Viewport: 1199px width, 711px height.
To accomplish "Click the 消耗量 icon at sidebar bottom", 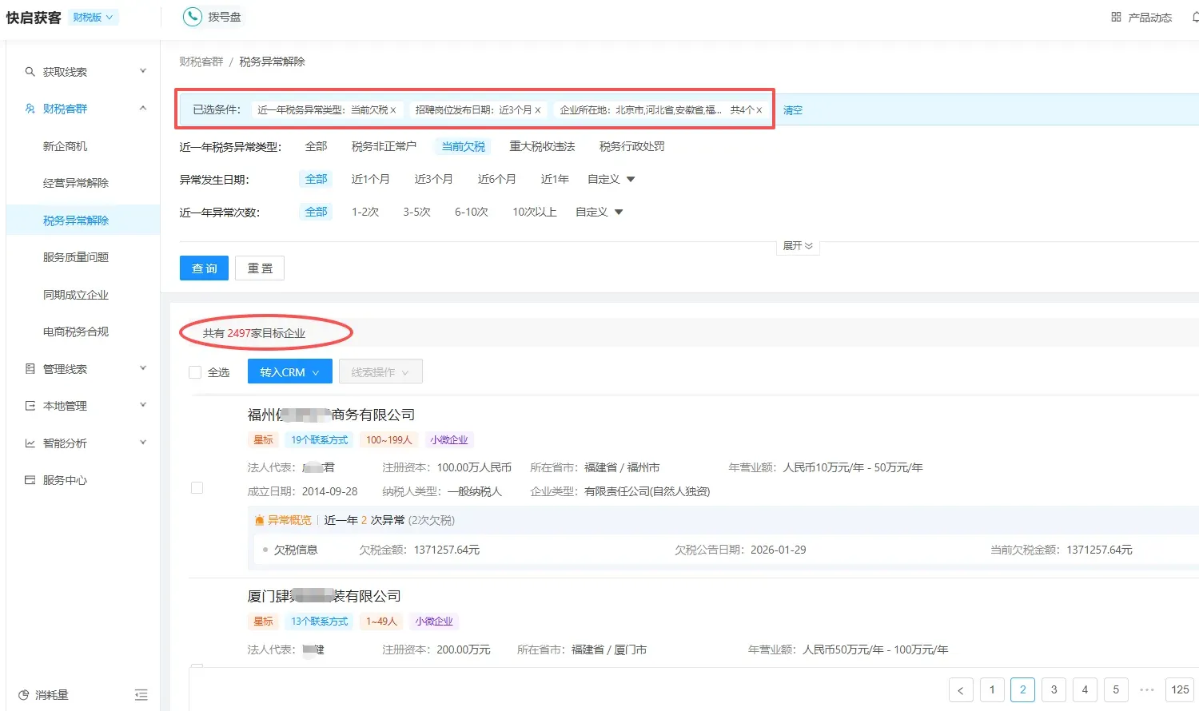I will (23, 695).
